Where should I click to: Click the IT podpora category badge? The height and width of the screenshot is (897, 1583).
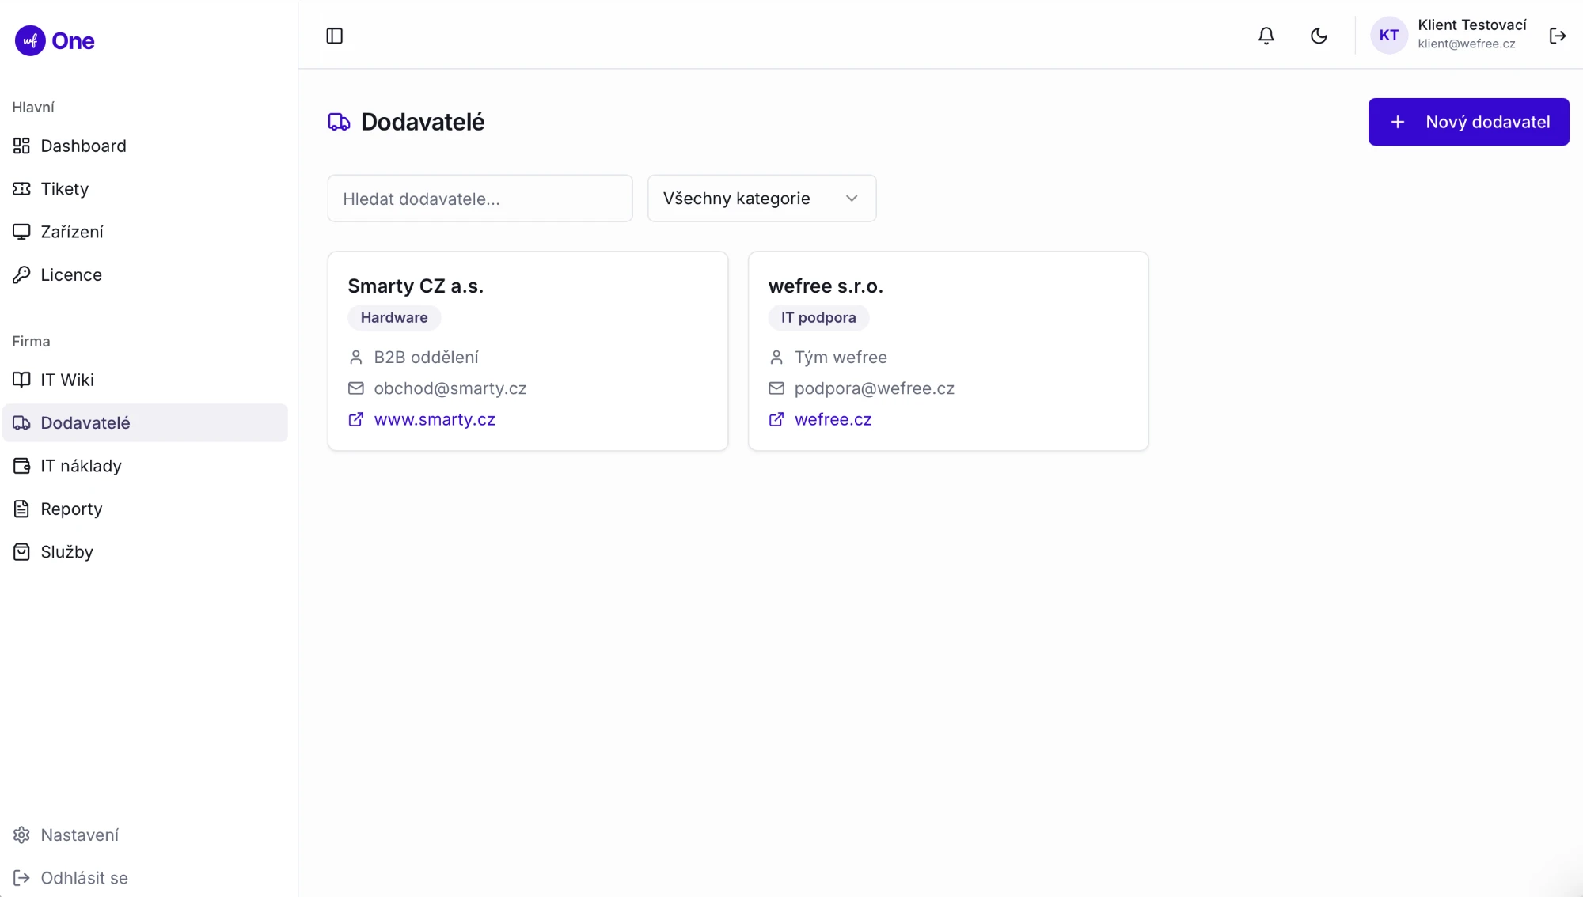tap(818, 317)
